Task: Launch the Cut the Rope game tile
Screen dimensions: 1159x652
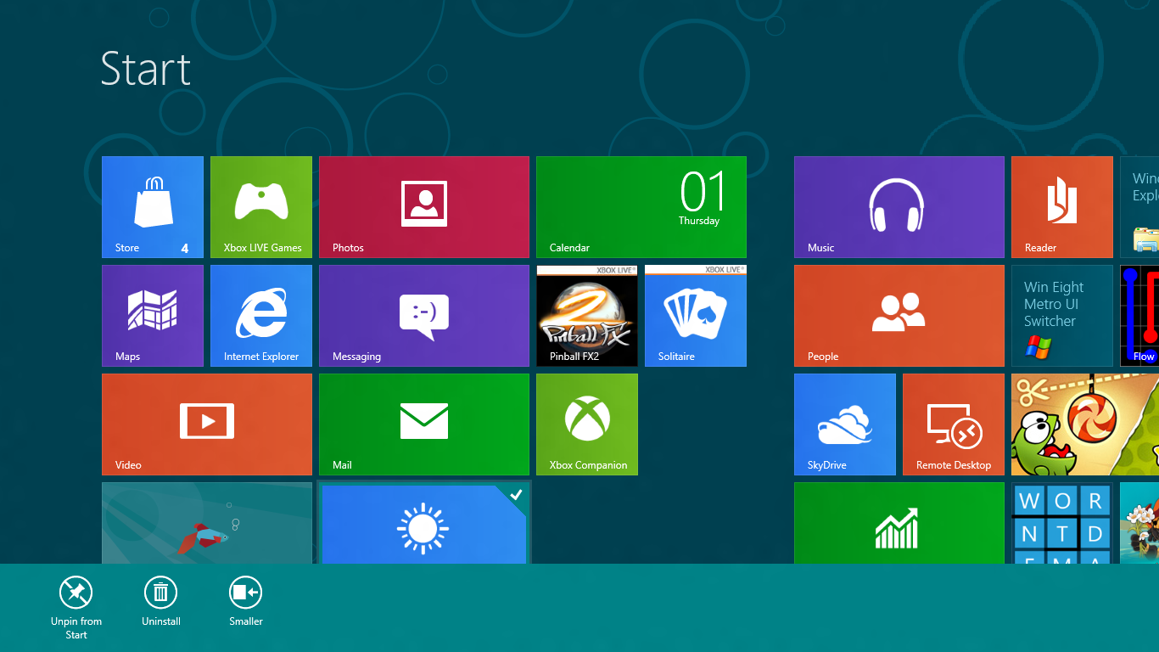Action: (1085, 424)
